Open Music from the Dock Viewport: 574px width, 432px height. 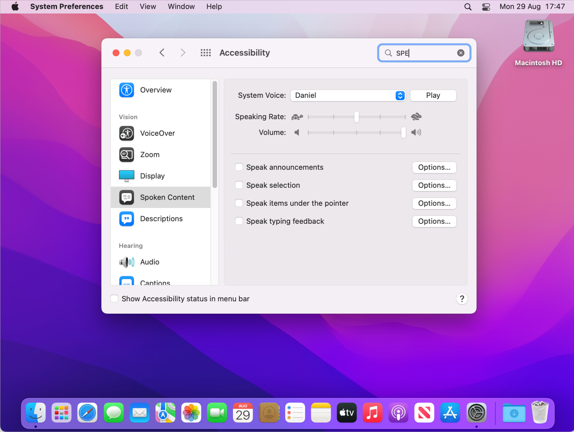[373, 413]
